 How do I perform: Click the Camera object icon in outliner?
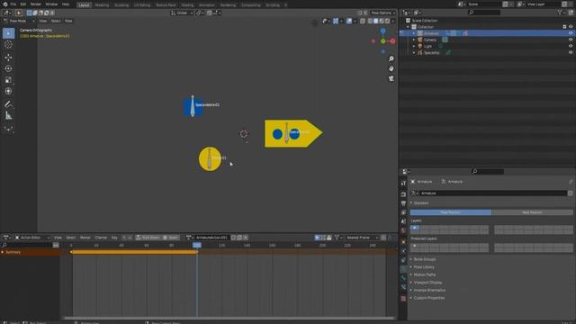coord(420,40)
